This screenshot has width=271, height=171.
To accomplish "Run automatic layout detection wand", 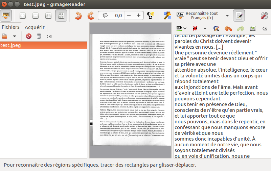I will [167, 16].
